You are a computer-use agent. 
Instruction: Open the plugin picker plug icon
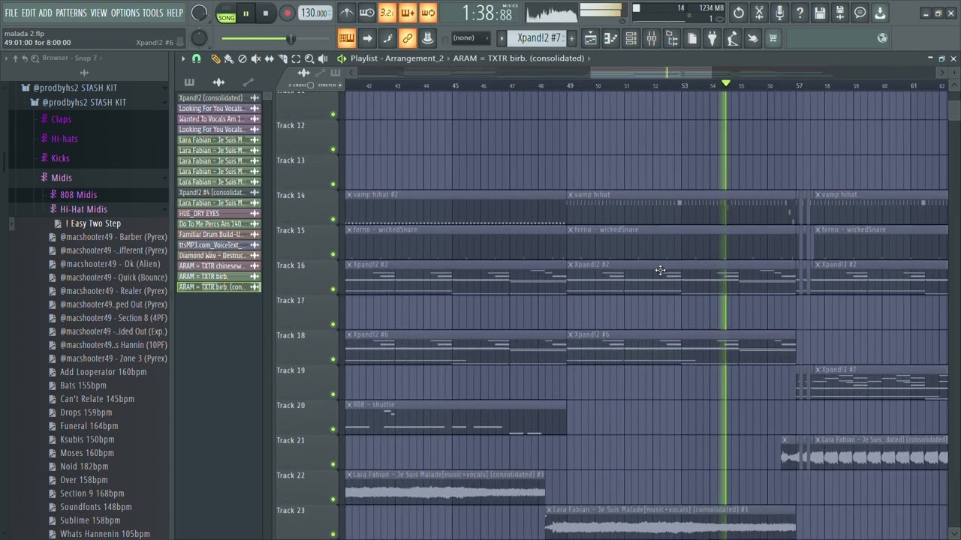click(x=712, y=38)
